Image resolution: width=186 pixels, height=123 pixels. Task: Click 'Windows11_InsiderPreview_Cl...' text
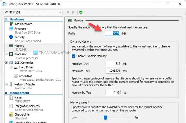pyautogui.click(x=41, y=80)
